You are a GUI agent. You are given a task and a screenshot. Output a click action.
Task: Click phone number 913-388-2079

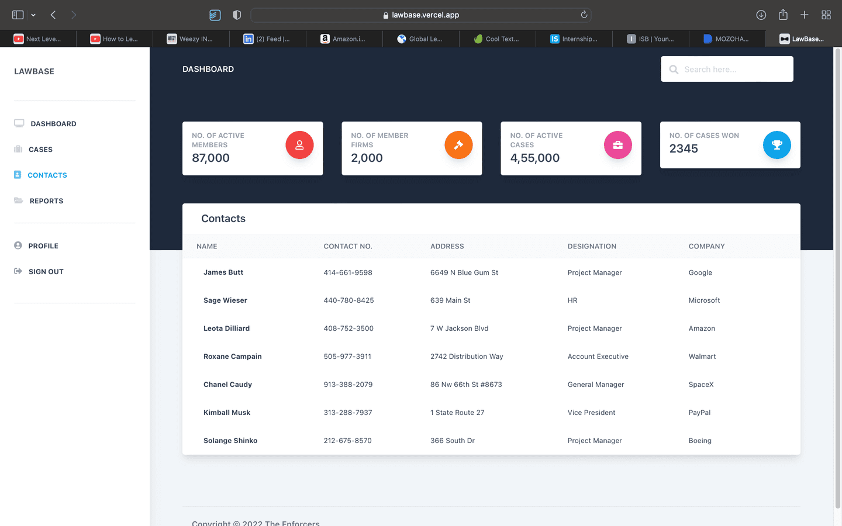(348, 385)
